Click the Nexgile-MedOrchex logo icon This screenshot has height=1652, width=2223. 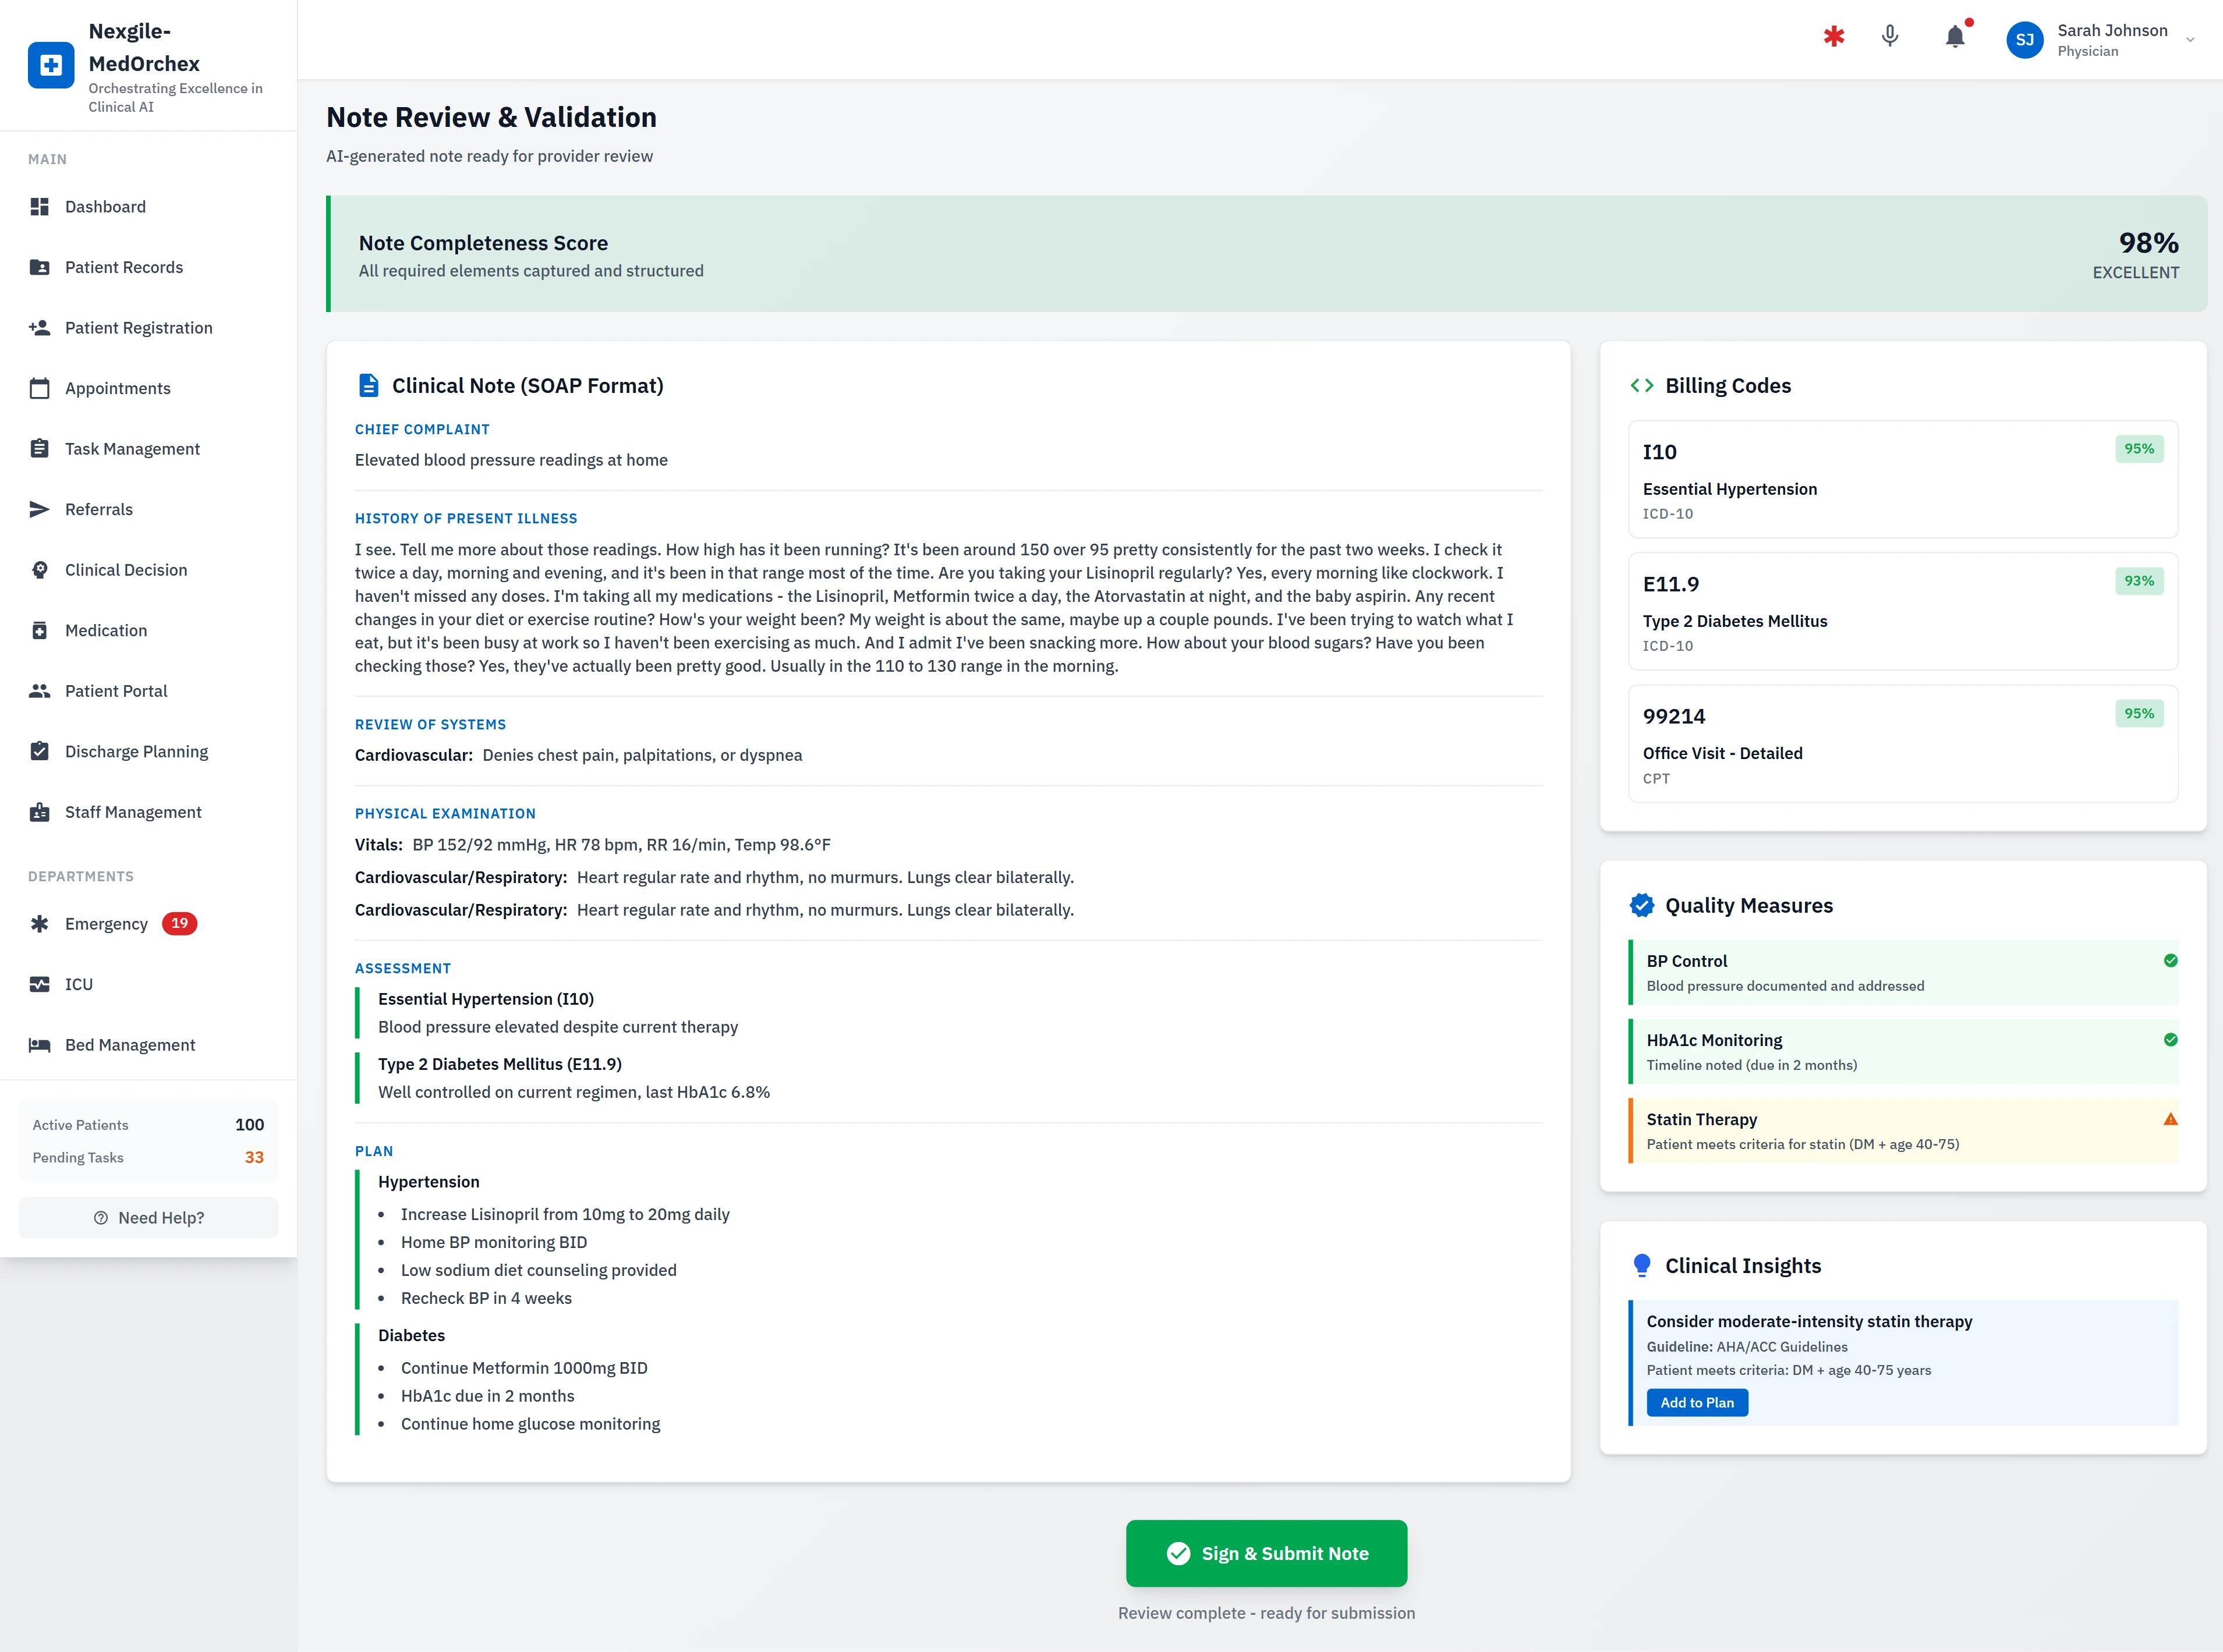coord(51,65)
